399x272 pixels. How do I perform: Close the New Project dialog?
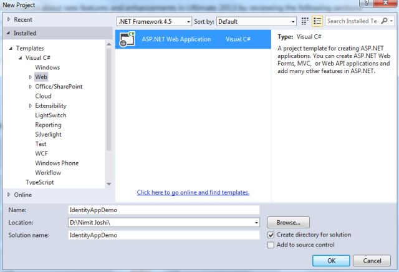pyautogui.click(x=386, y=3)
